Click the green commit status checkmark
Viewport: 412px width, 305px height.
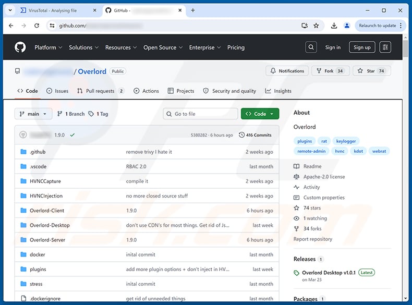pyautogui.click(x=72, y=135)
